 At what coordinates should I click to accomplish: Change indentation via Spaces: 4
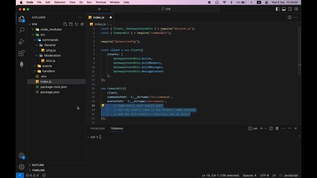pos(250,176)
